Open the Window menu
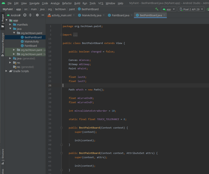Screen dimensions: 209x174 110,3
